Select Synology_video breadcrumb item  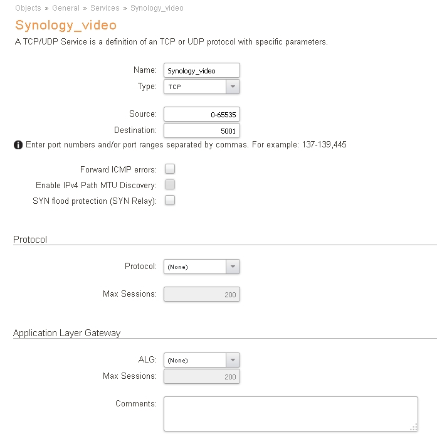(x=157, y=8)
